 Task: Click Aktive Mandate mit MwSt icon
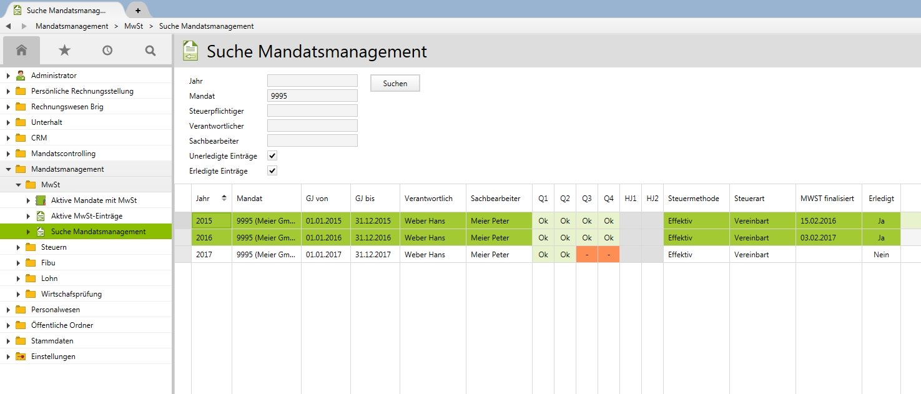41,200
